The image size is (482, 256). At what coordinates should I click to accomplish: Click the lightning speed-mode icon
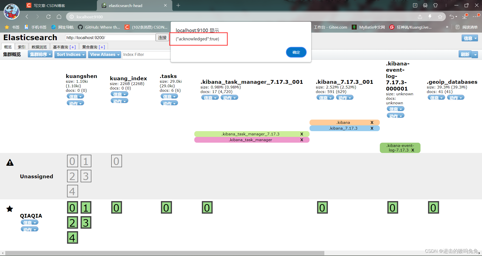(430, 17)
